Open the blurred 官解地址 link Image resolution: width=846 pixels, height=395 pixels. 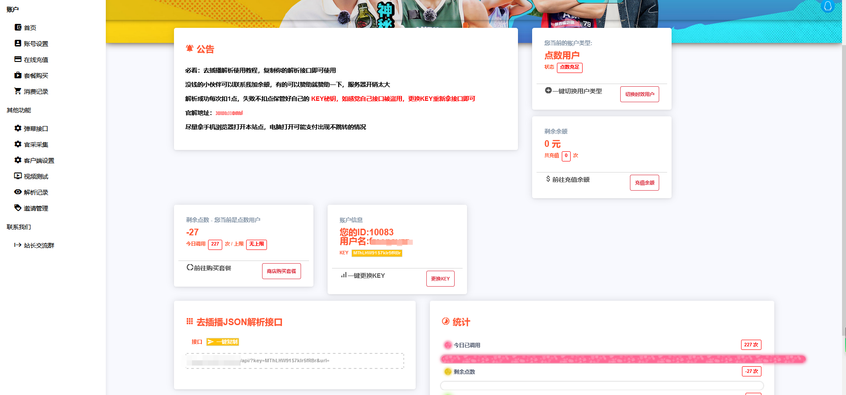[x=229, y=113]
